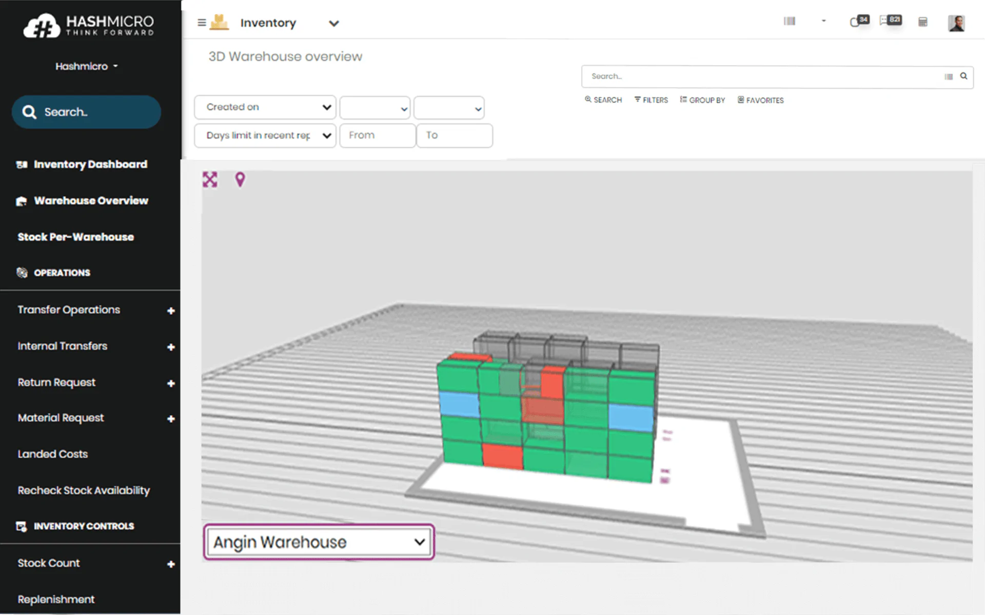Expand the Transfer Operations submenu
This screenshot has width=985, height=615.
(x=171, y=311)
